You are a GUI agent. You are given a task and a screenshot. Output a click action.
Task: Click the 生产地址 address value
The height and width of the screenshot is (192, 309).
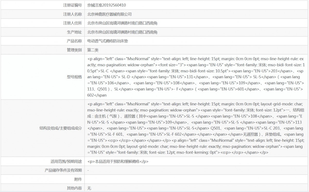tap(122, 32)
